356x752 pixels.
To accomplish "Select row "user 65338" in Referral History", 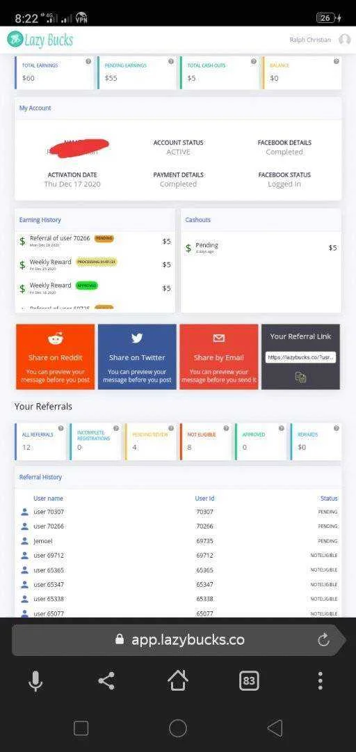I will 178,599.
